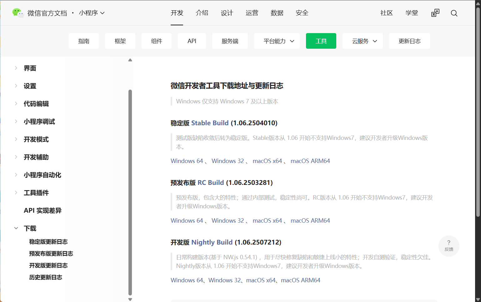Click the Nightly Build heading link
Viewport: 481px width, 302px height.
212,242
